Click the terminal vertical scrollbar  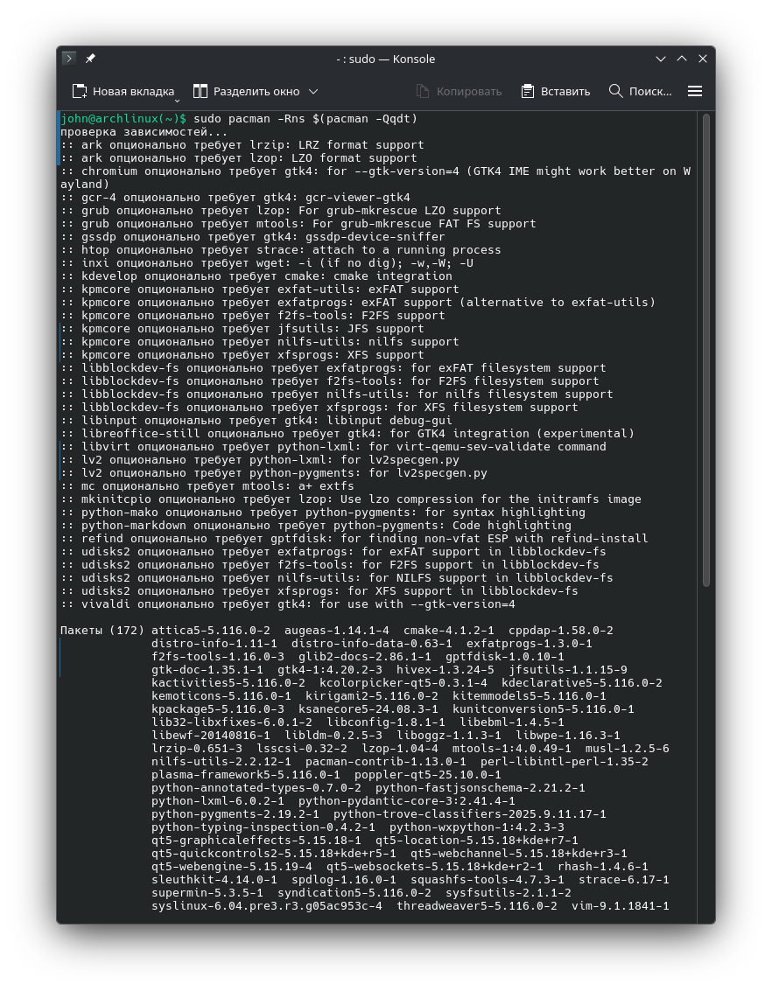click(x=706, y=351)
